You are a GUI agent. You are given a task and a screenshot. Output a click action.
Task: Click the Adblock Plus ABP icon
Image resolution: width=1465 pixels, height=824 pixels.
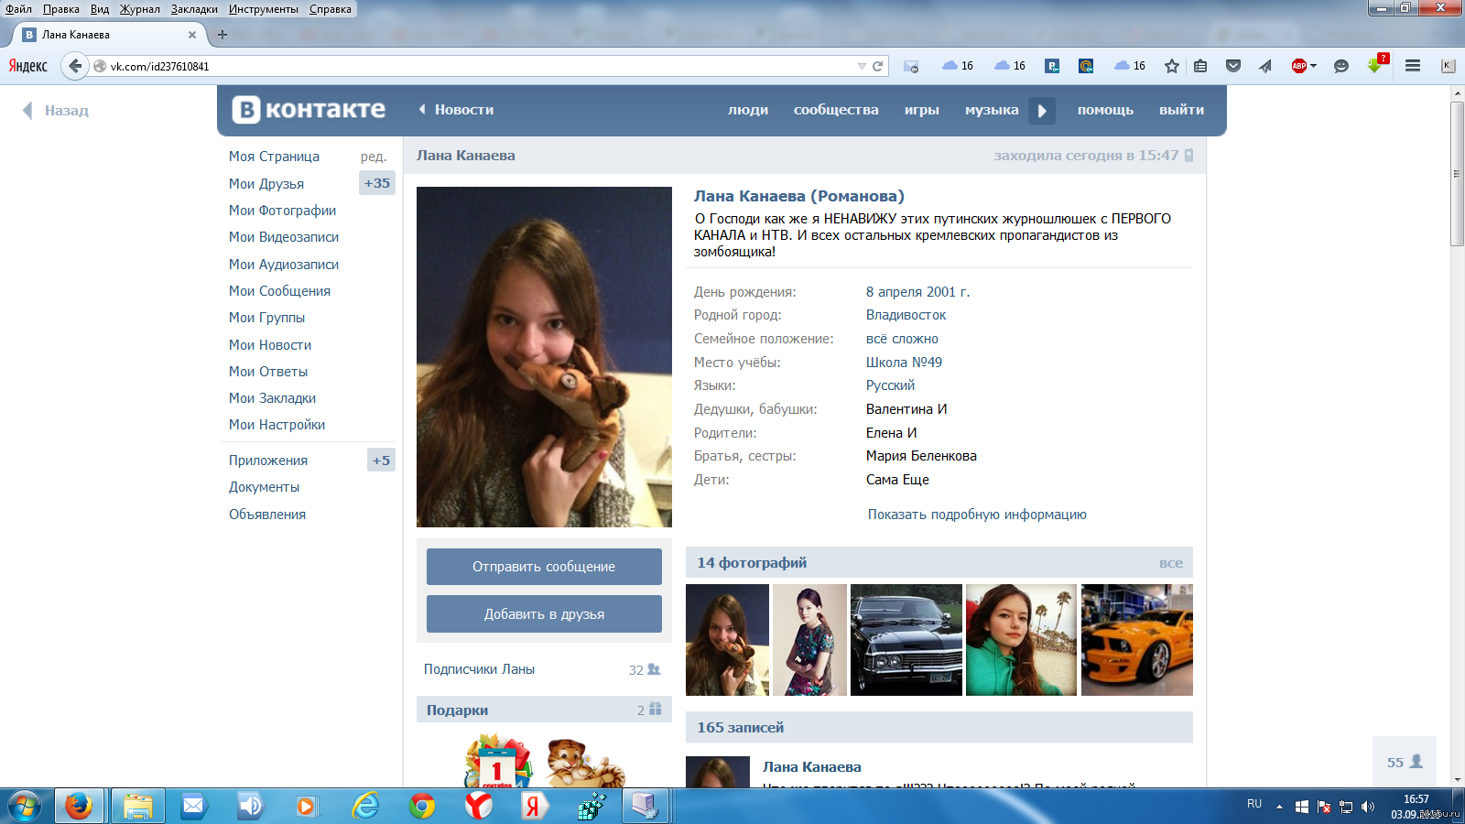[x=1298, y=66]
